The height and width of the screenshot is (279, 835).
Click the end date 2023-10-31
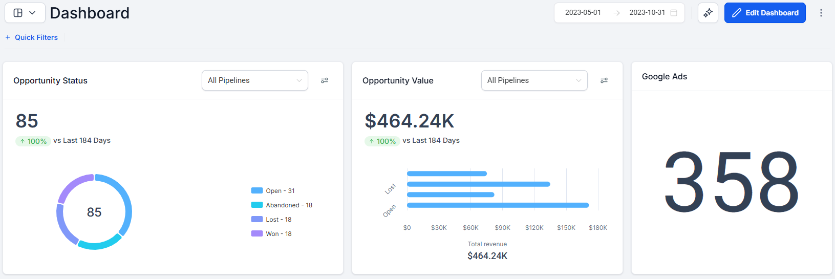click(647, 13)
